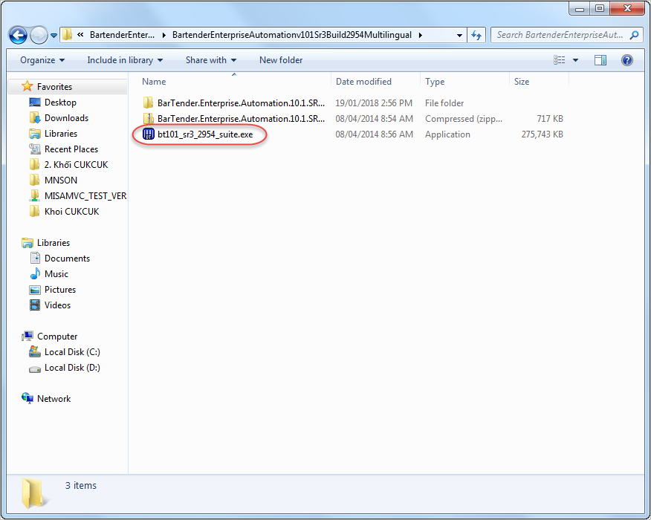Image resolution: width=651 pixels, height=520 pixels.
Task: Open recent pages dropdown next to Forward
Action: (54, 36)
